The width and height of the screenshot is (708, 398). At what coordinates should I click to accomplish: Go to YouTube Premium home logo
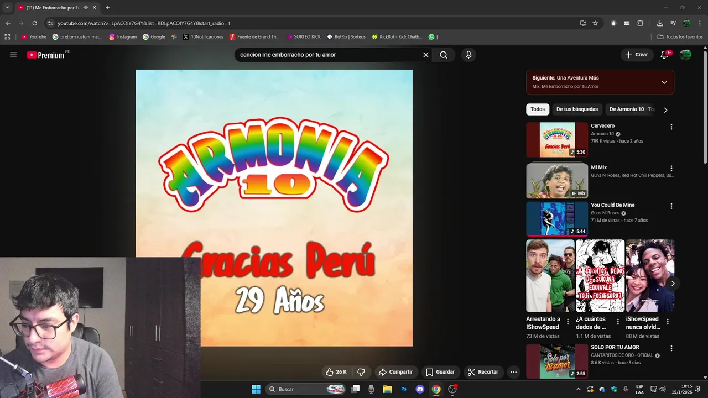[45, 55]
